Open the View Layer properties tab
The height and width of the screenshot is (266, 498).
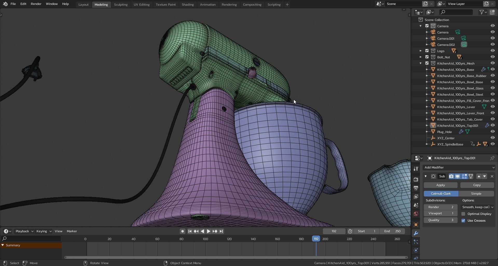tap(416, 197)
